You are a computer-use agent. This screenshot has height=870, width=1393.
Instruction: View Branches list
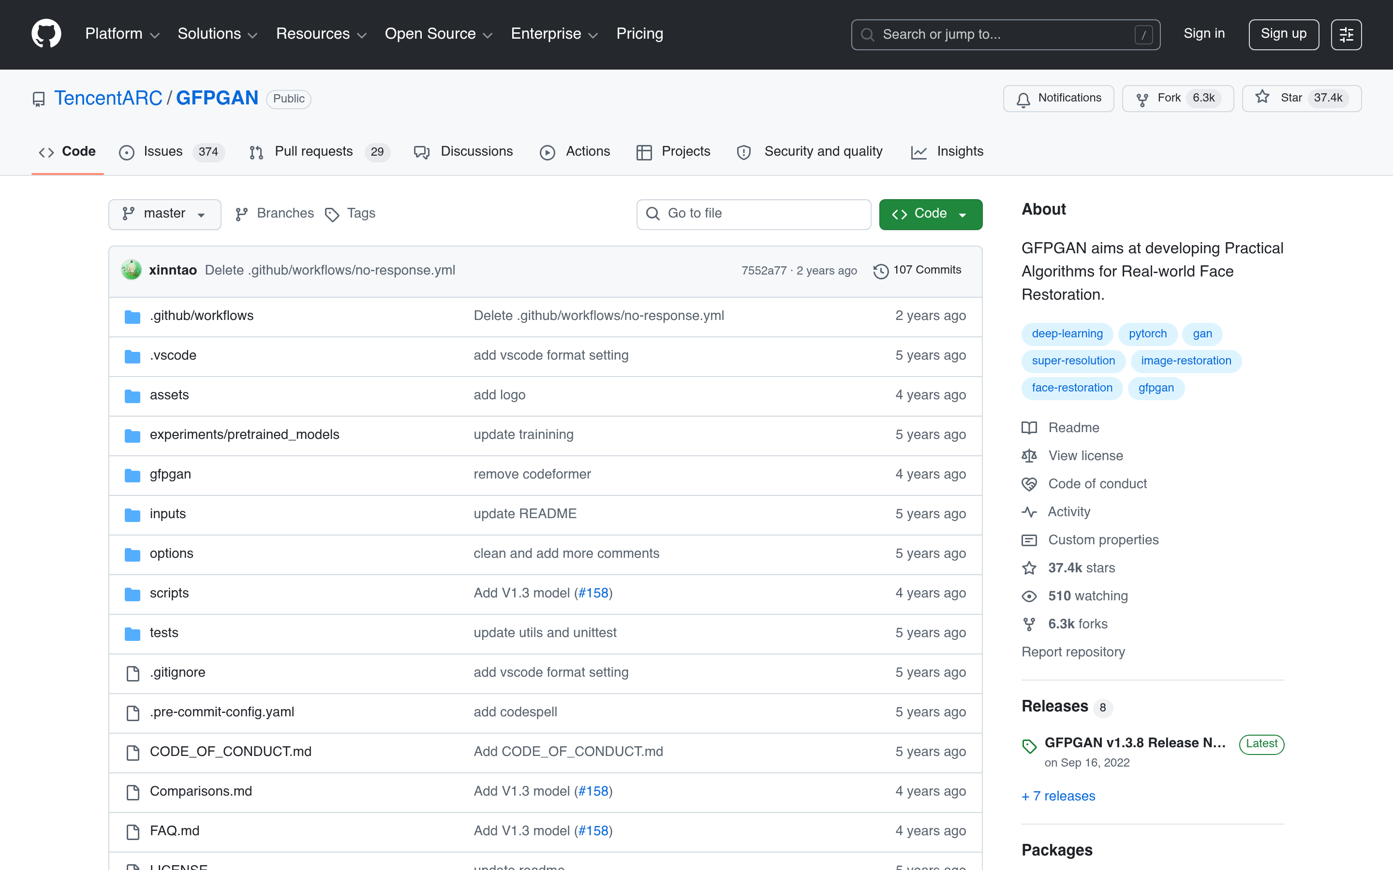(x=275, y=214)
